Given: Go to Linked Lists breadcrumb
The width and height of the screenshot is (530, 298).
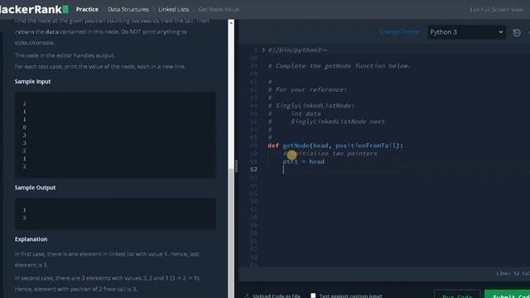Looking at the screenshot, I should pos(173,9).
